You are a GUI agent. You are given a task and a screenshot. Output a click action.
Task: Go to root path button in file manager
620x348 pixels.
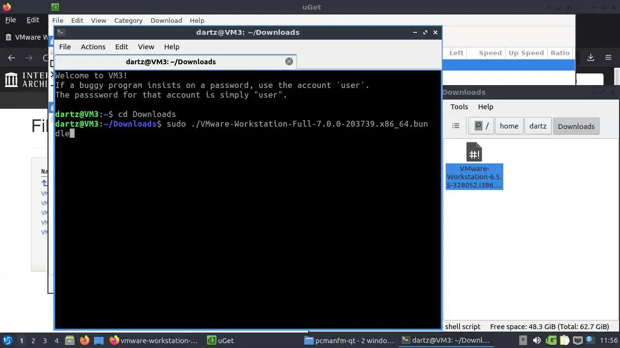481,126
